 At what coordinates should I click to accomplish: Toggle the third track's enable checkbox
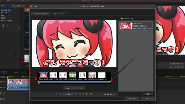(1, 93)
